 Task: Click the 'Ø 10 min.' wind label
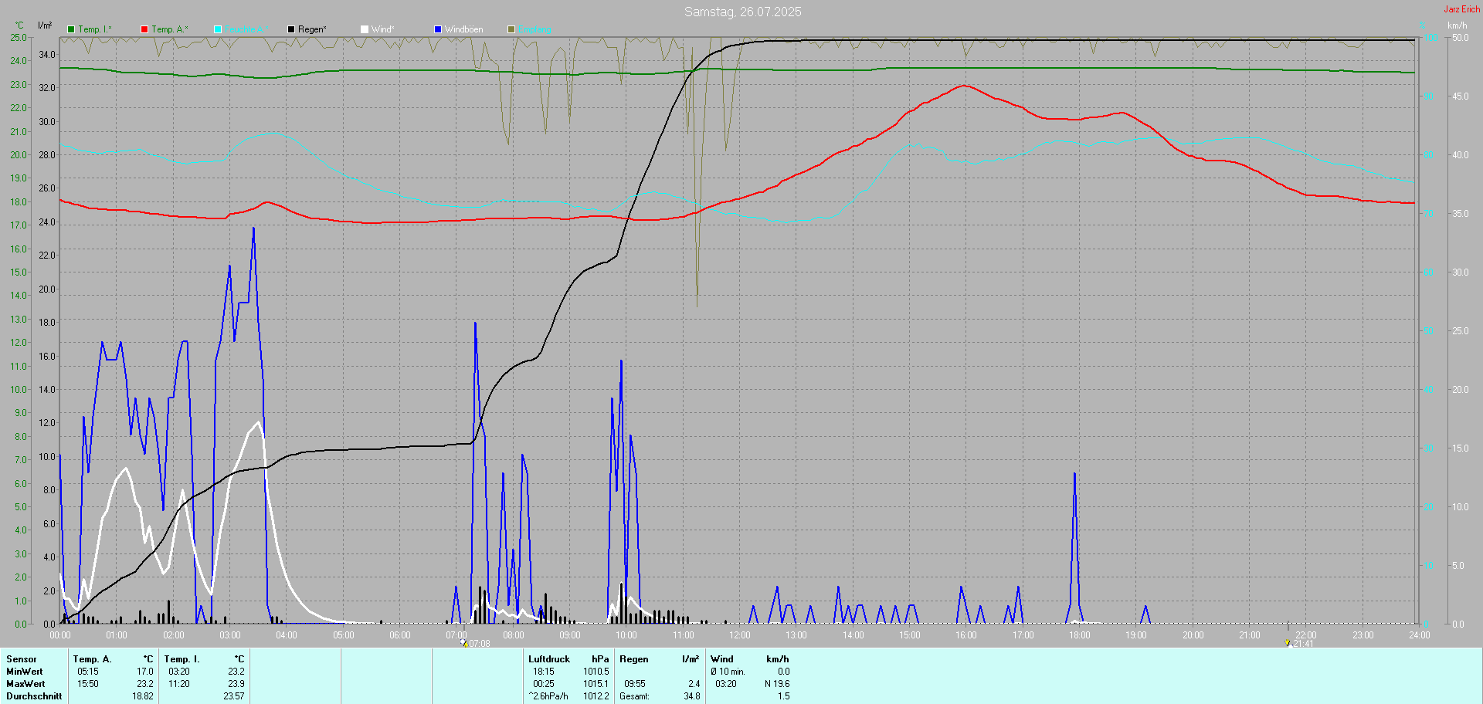(728, 672)
